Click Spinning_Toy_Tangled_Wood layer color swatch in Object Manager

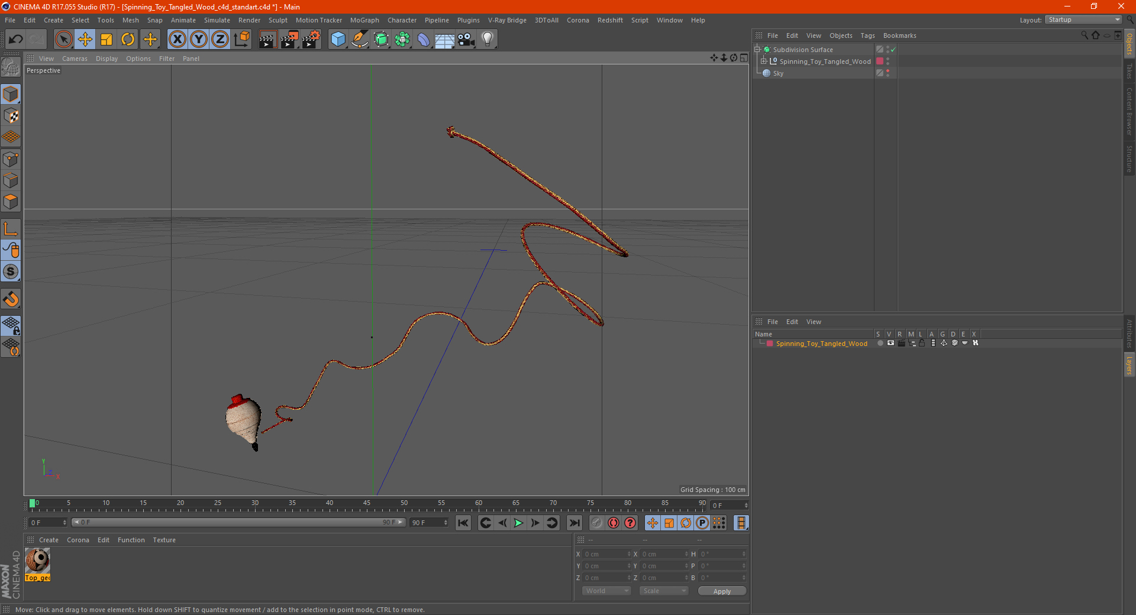[880, 61]
